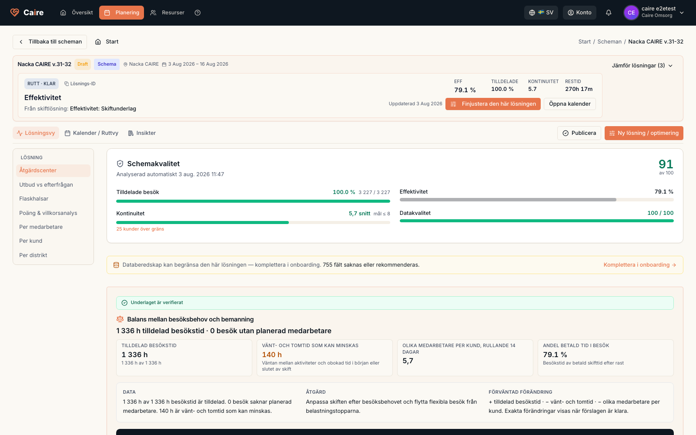The height and width of the screenshot is (435, 696).
Task: Click the Nacka CAIRE v.31-32 schedule title
Action: pos(44,64)
